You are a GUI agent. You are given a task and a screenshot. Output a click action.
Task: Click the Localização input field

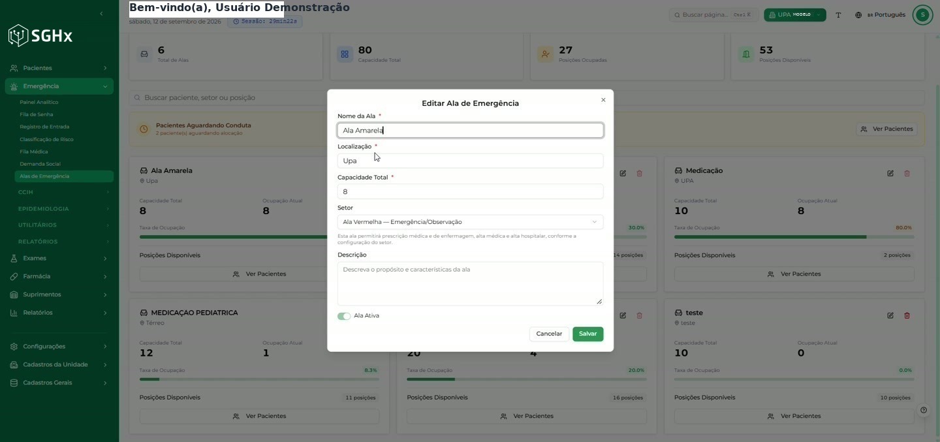[470, 161]
